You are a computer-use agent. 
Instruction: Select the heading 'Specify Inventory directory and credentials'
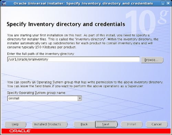point(66,24)
